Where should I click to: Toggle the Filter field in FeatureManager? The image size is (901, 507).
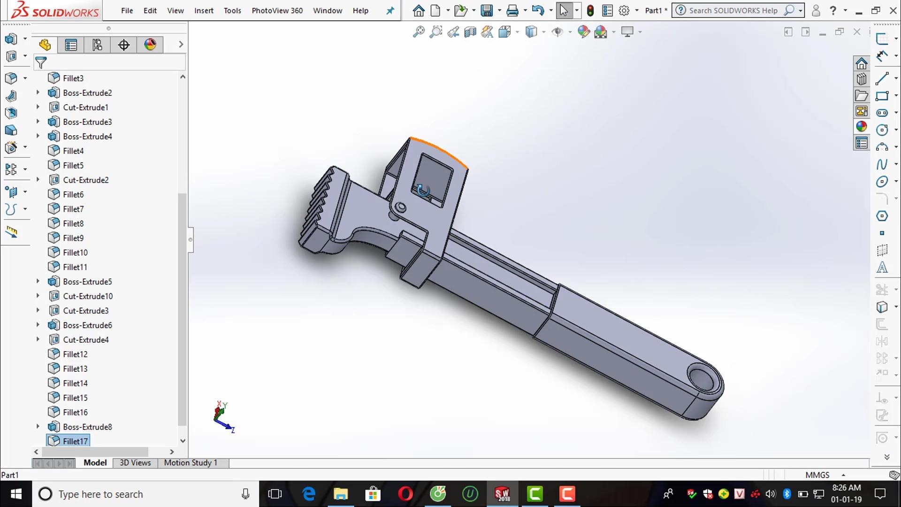[x=41, y=62]
